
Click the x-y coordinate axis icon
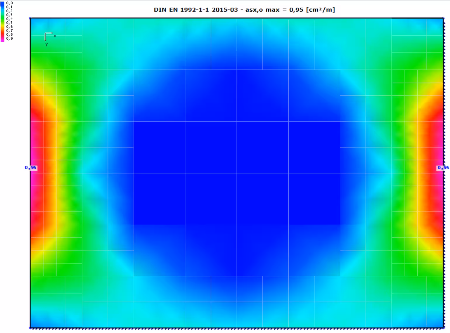48,37
